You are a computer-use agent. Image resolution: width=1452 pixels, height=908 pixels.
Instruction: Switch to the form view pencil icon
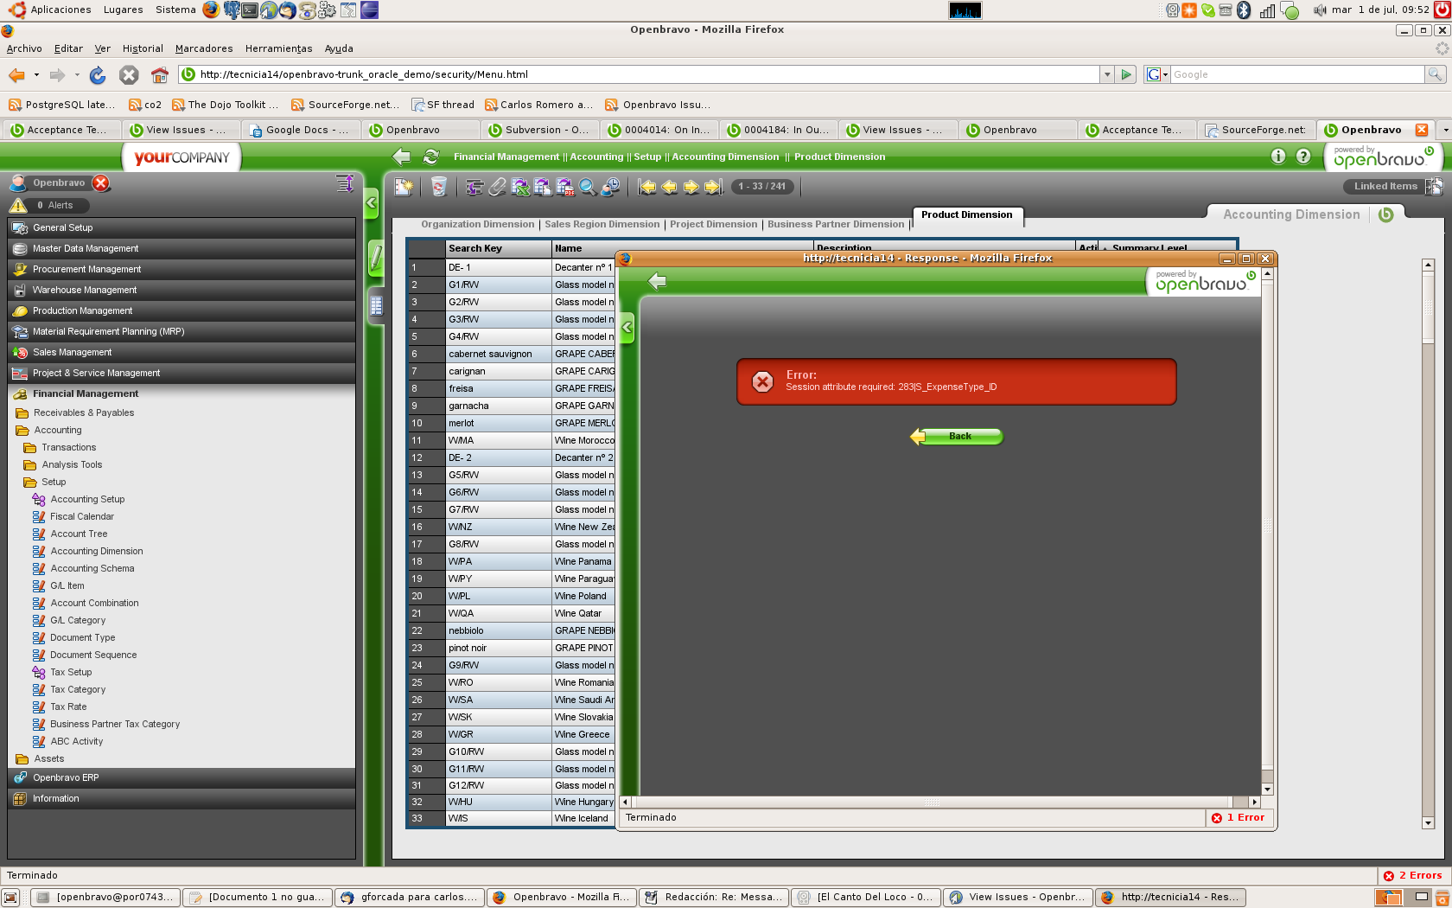pyautogui.click(x=376, y=258)
